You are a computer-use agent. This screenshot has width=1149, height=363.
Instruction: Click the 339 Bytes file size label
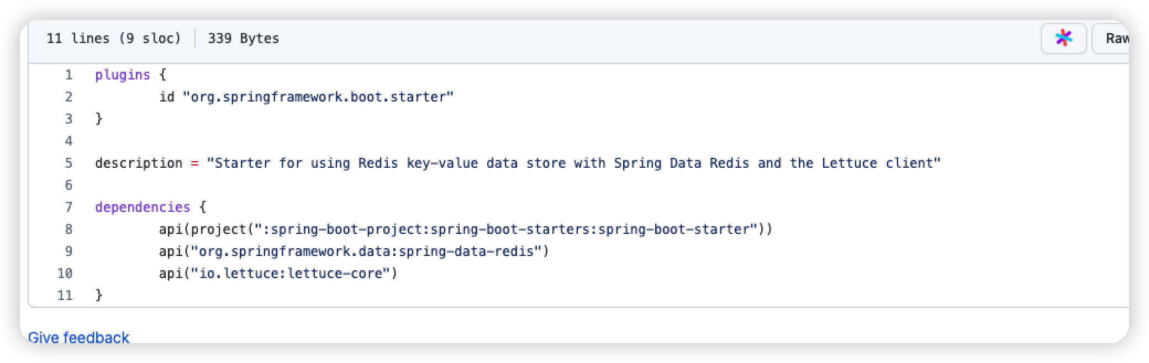click(x=243, y=39)
